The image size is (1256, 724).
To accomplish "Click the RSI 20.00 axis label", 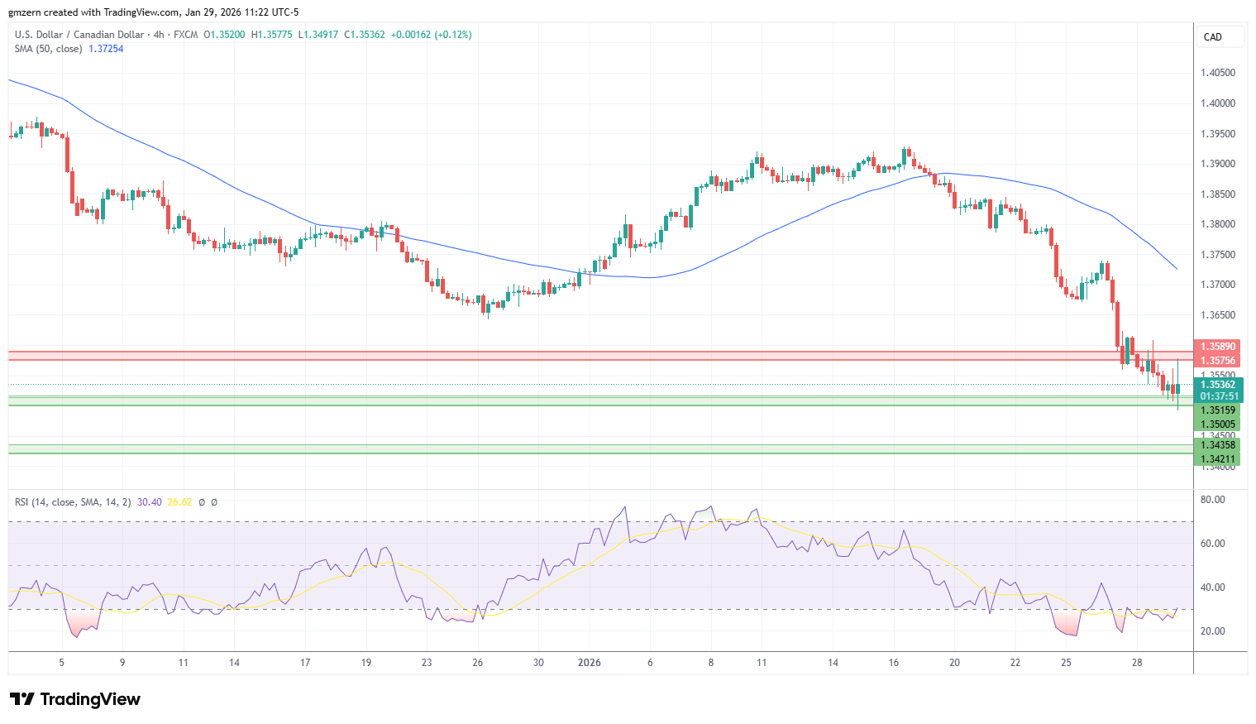I will [x=1212, y=631].
